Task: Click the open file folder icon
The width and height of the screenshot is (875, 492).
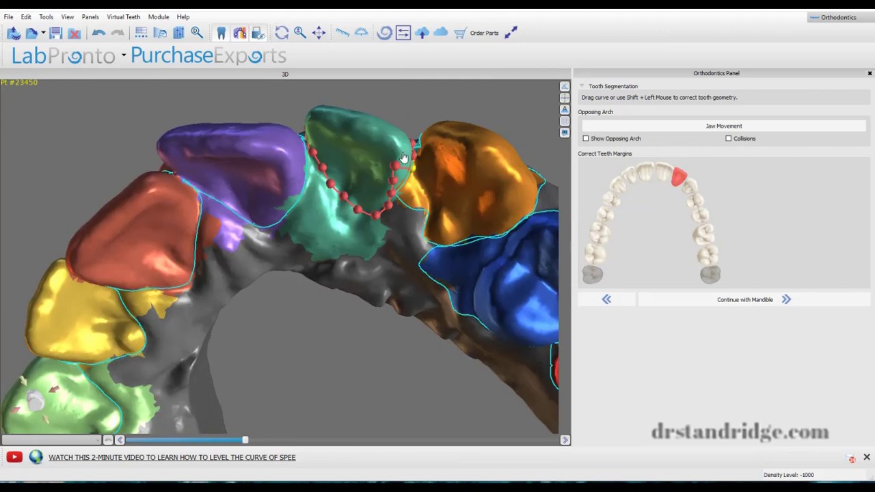Action: click(31, 33)
